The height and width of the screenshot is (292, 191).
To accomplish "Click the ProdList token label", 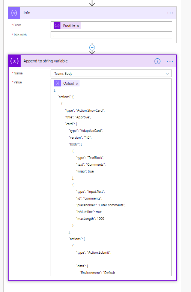I will (69, 26).
